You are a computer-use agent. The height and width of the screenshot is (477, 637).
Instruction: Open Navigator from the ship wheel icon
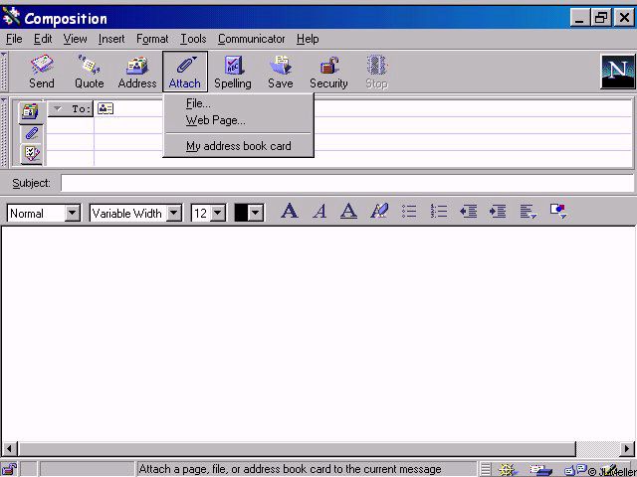pos(508,470)
